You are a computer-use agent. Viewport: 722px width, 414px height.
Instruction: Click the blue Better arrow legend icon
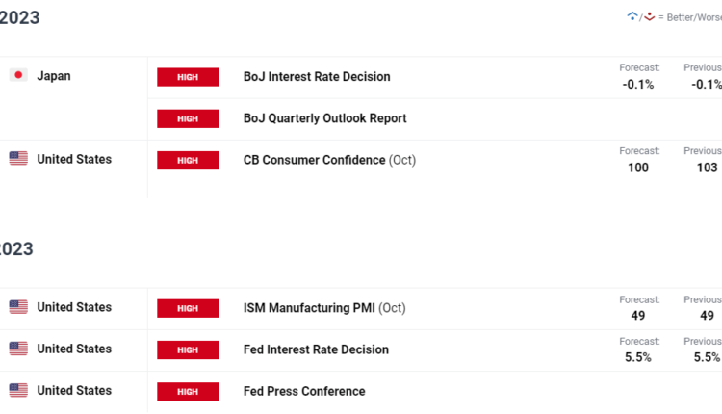point(632,15)
